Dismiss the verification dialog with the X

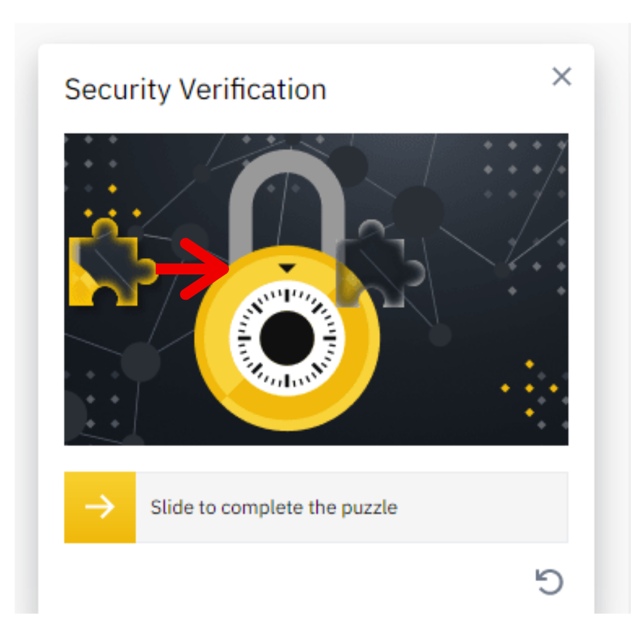(562, 76)
